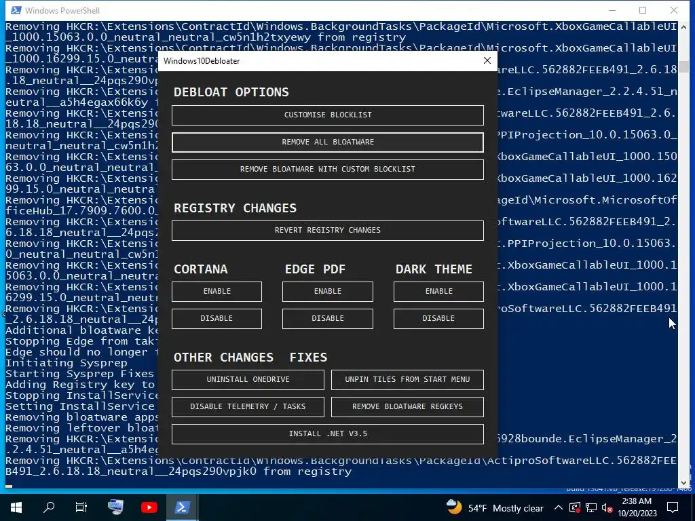Disable Edge PDF
Screen dimensions: 695x521
point(328,319)
